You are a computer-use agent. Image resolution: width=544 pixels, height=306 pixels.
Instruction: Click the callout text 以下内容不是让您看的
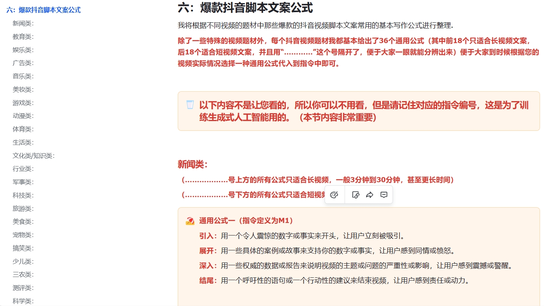364,111
